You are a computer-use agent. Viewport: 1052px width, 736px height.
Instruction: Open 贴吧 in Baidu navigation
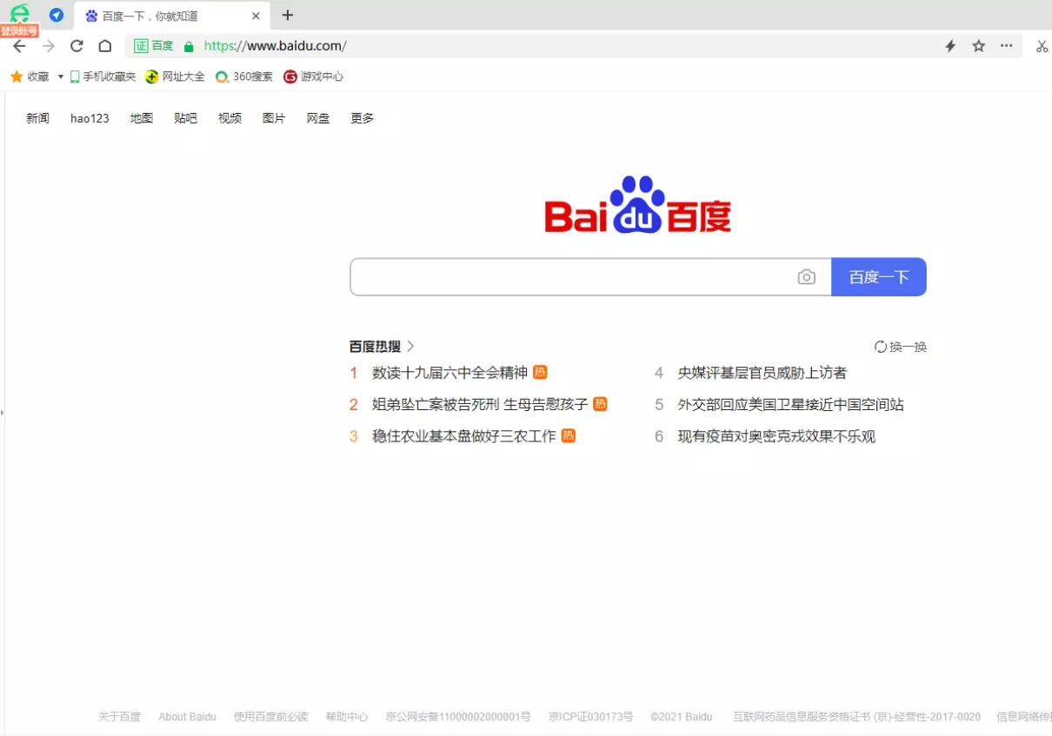click(185, 118)
